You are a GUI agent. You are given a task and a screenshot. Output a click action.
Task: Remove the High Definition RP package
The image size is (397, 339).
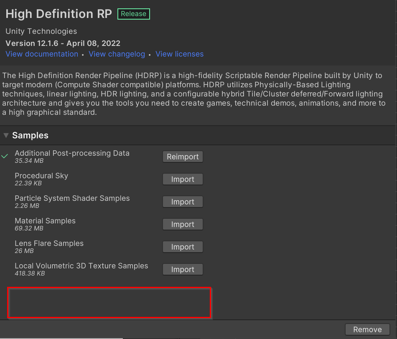(x=367, y=329)
